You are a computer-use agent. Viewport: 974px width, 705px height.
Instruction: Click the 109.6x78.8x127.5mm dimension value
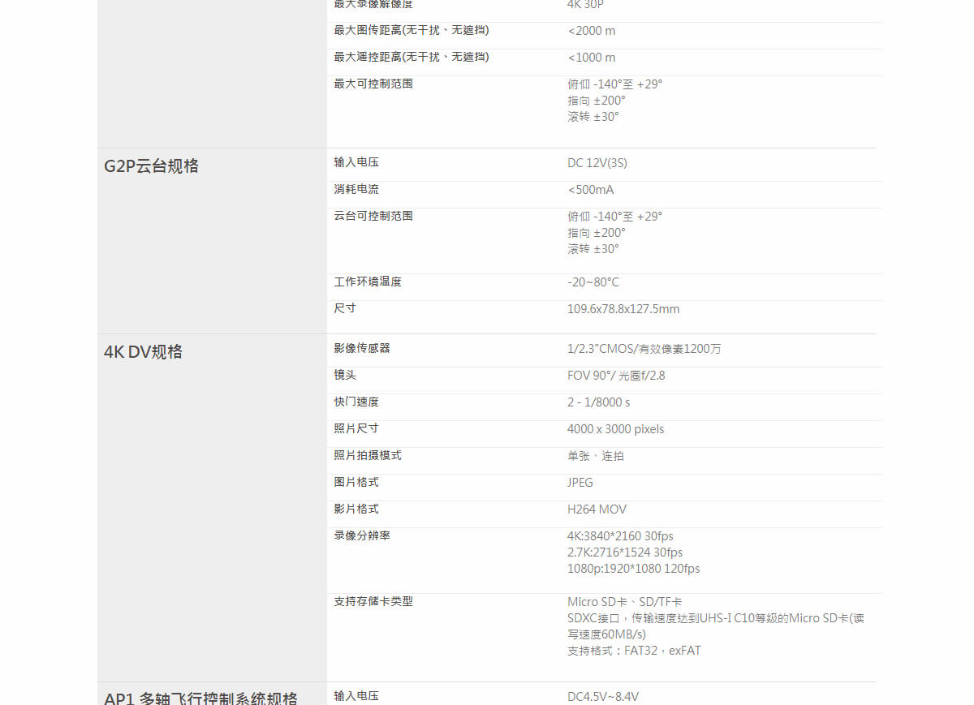[623, 309]
